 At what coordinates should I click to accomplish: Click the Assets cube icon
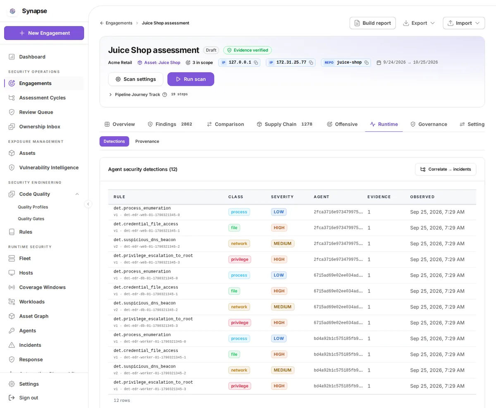(x=12, y=153)
